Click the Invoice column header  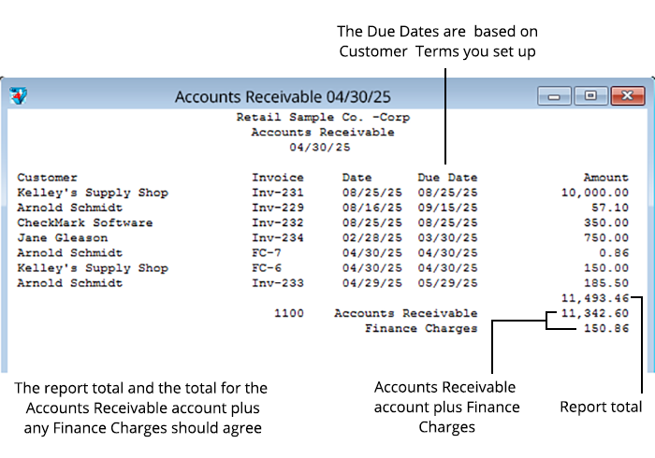click(x=277, y=178)
